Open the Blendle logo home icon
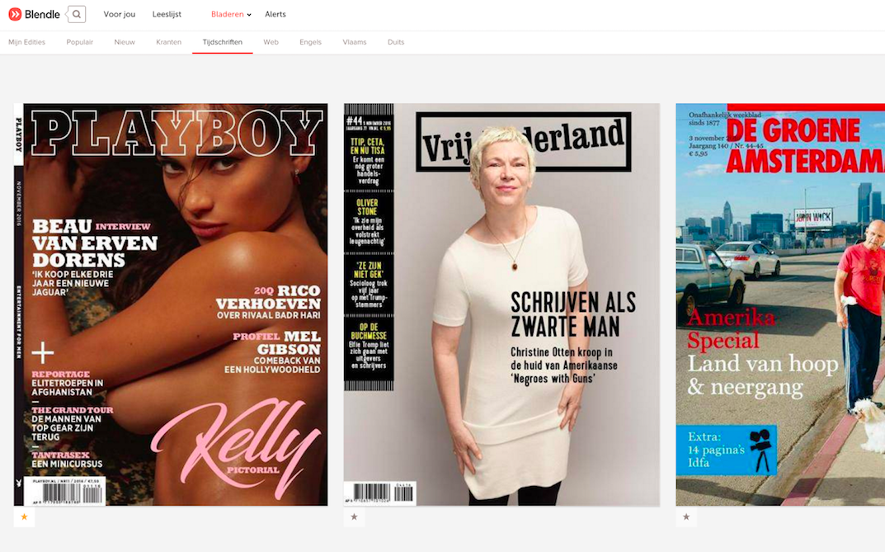 tap(15, 14)
